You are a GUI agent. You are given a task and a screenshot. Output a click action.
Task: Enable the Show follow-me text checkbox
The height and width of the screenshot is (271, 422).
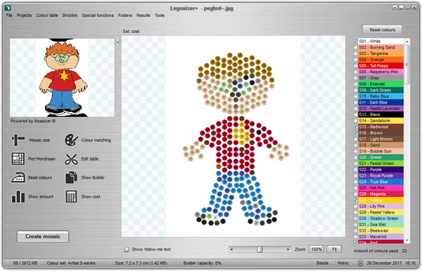[x=127, y=249]
